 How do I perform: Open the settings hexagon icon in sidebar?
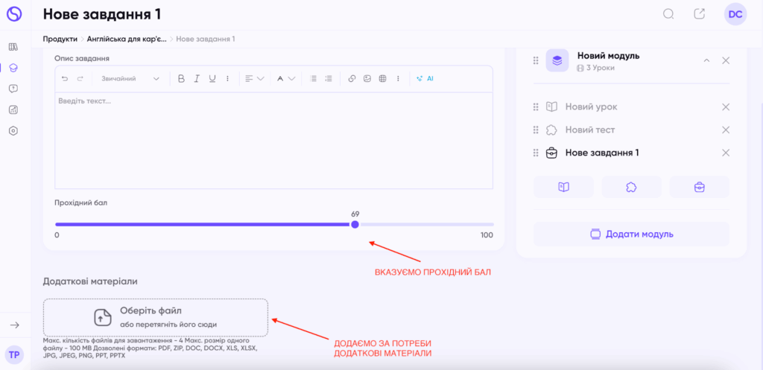[13, 130]
